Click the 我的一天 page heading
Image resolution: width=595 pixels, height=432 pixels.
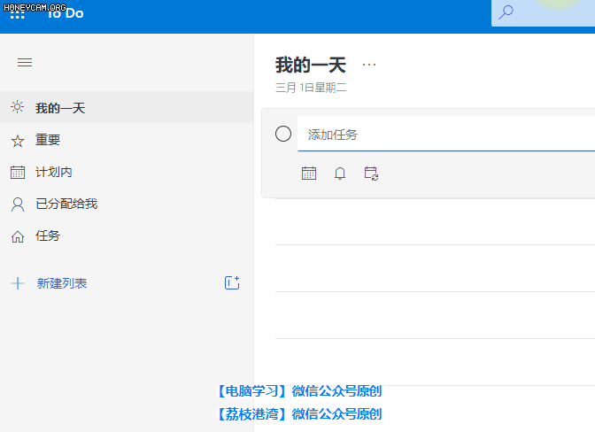pyautogui.click(x=310, y=65)
